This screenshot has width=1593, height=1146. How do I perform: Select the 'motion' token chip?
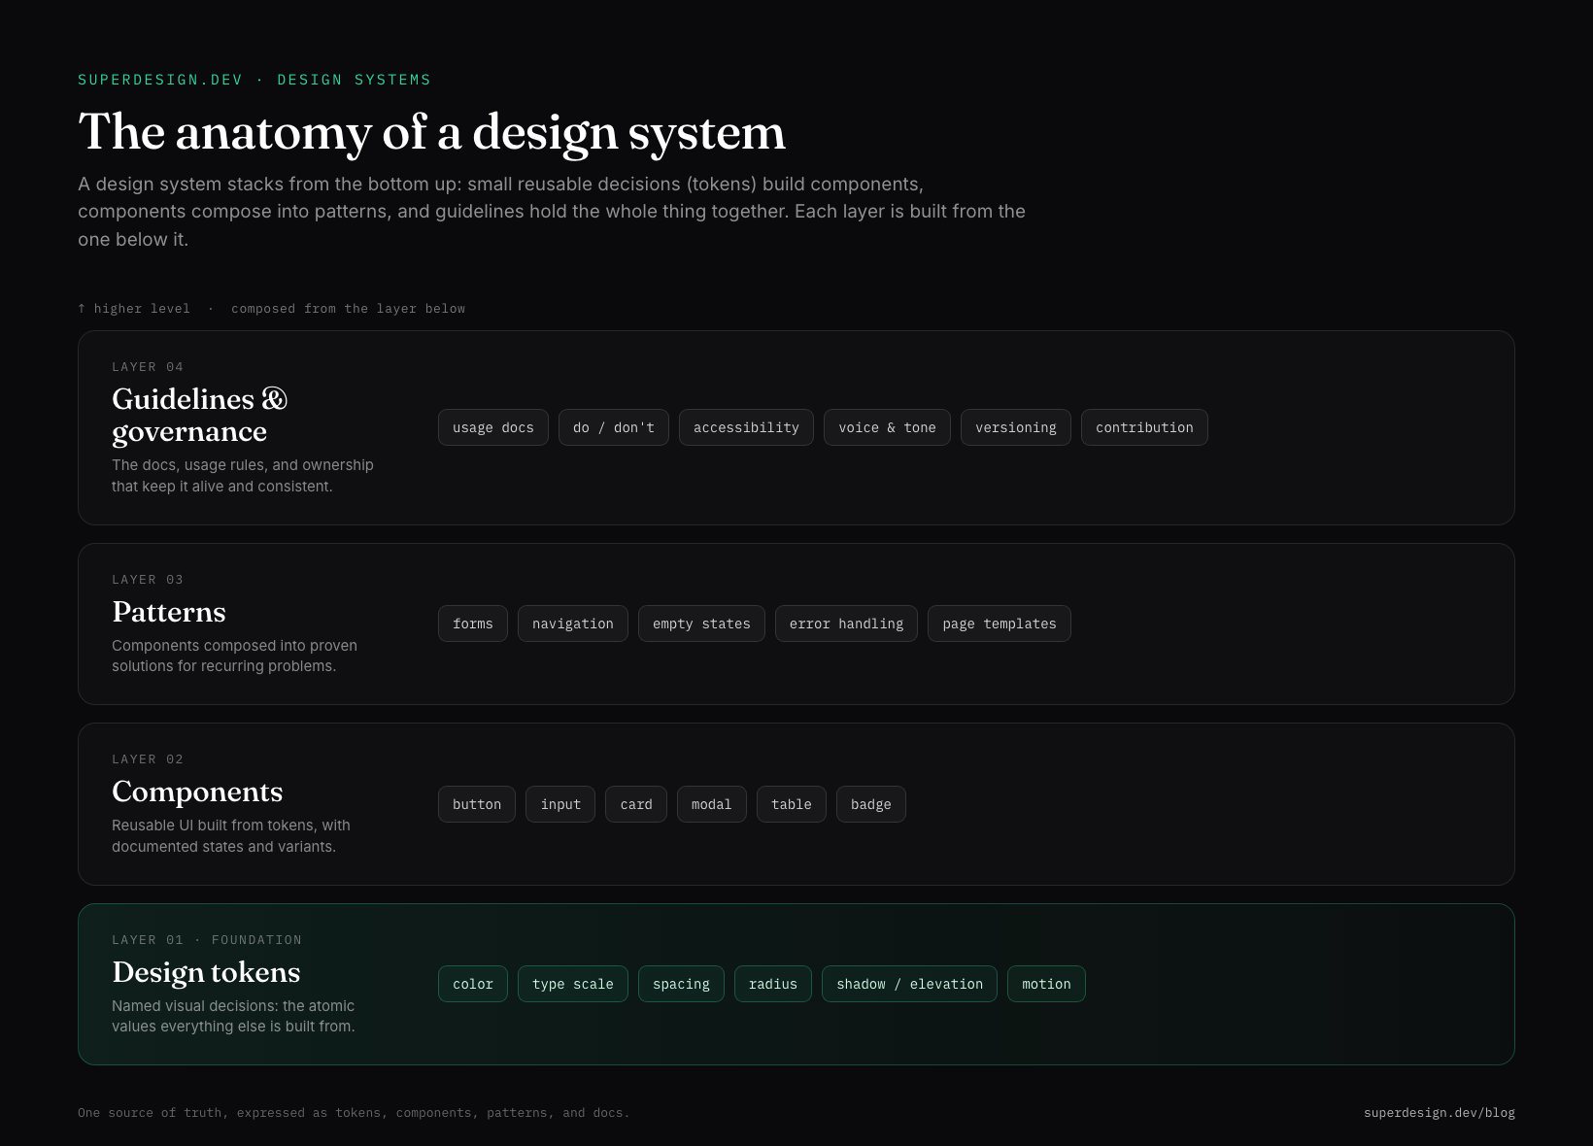click(x=1046, y=984)
